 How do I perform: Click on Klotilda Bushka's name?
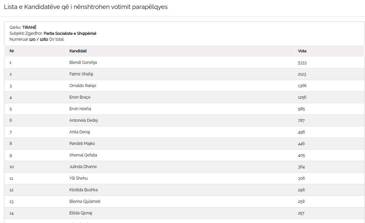84,190
